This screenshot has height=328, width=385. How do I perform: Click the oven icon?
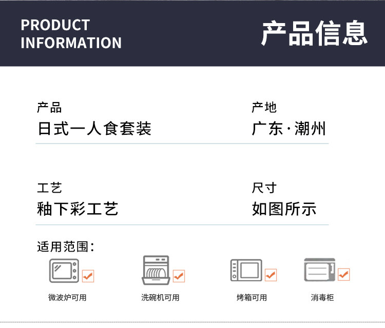click(246, 270)
